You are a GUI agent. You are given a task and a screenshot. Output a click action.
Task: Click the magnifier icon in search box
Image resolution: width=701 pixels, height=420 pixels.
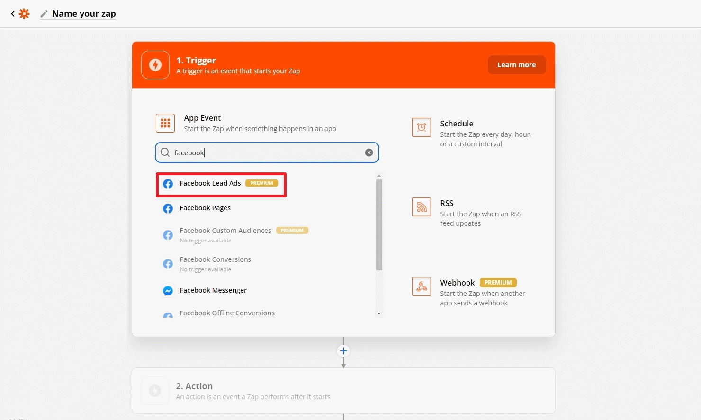(165, 152)
